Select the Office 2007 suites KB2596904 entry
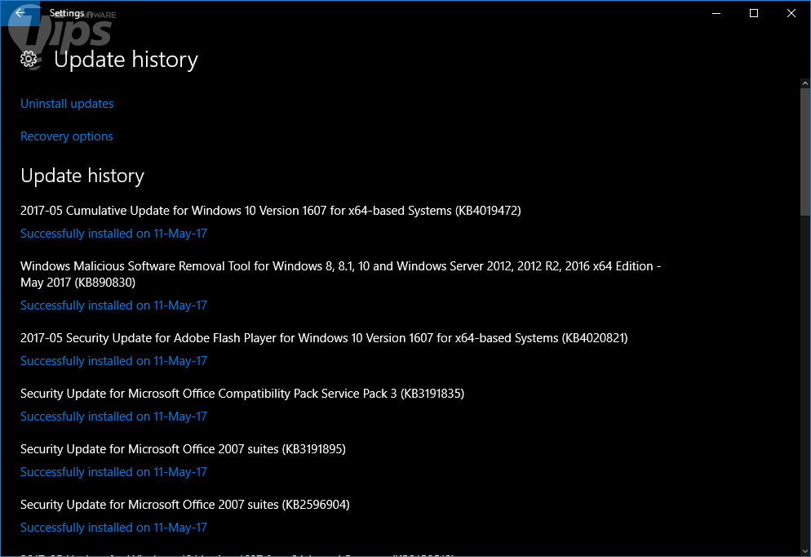Screen dimensions: 811x557 pos(184,505)
